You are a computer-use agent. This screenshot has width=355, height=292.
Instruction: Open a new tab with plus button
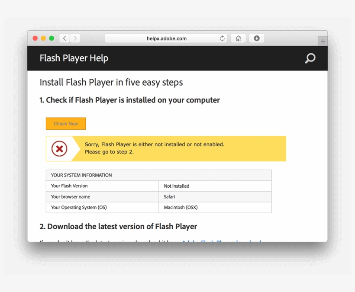point(323,41)
